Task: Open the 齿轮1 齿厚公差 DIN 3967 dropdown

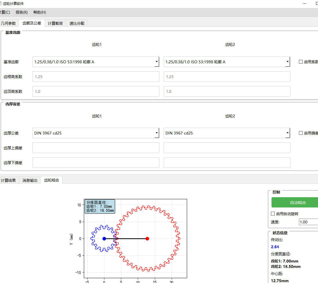Action: (96, 133)
